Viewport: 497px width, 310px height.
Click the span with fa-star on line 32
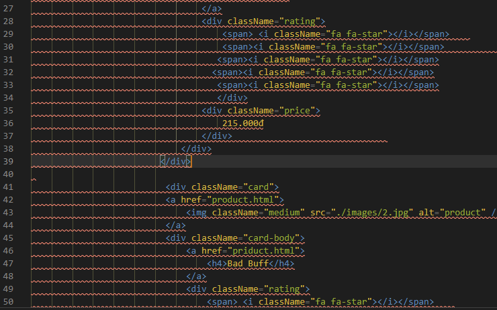(x=323, y=72)
